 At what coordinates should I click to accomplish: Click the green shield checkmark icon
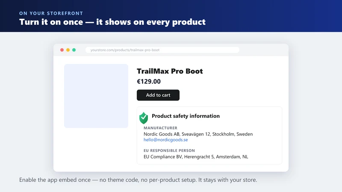(144, 118)
